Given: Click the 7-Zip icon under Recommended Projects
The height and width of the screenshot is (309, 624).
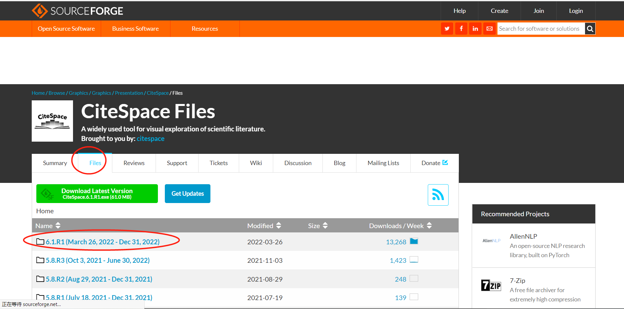Looking at the screenshot, I should click(x=491, y=285).
